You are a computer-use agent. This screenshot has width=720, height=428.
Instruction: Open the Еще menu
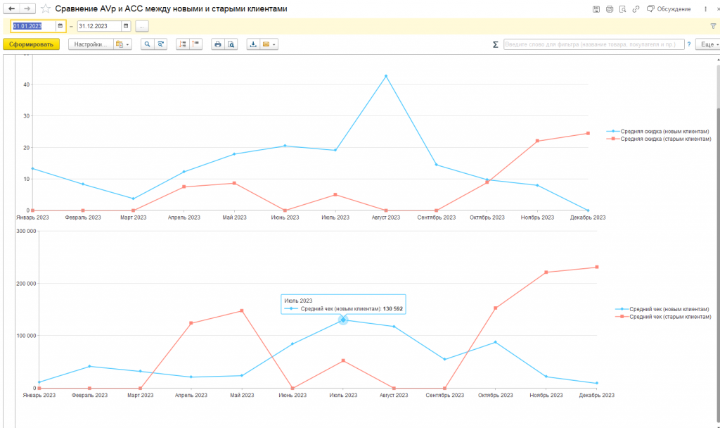709,44
